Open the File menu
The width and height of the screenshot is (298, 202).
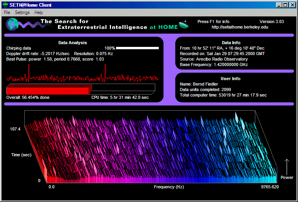[7, 13]
